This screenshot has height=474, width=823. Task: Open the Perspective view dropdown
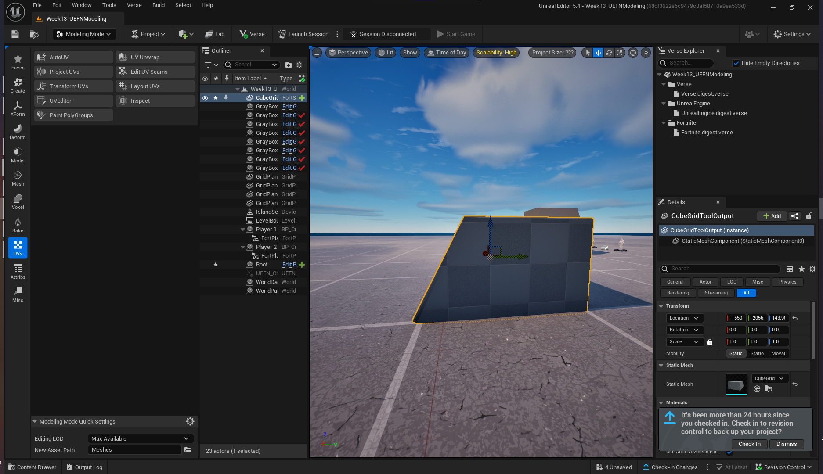tap(348, 53)
